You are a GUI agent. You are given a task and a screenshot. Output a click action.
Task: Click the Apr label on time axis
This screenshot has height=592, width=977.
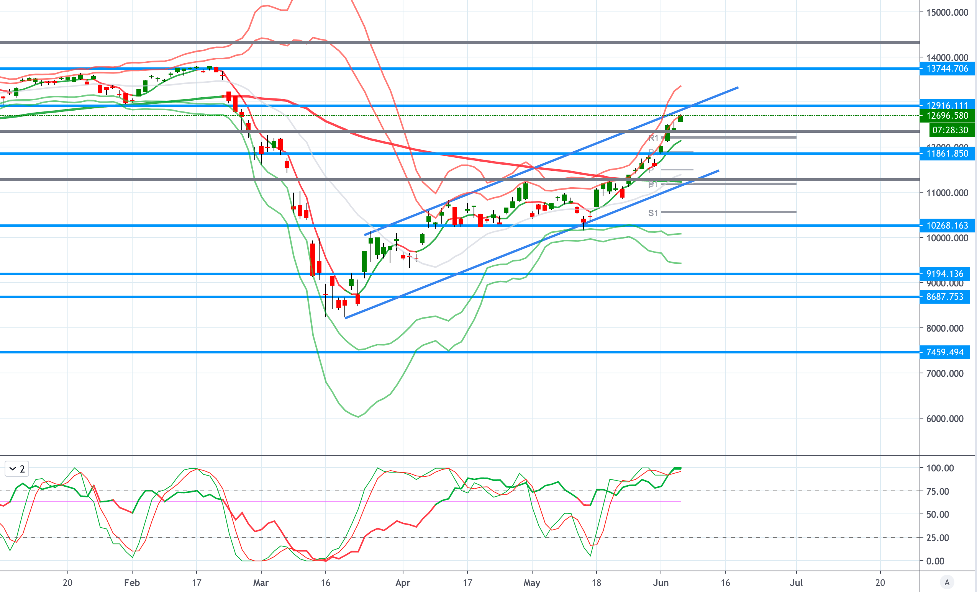[403, 582]
